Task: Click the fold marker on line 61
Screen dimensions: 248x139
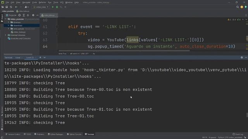Action: 57,27
